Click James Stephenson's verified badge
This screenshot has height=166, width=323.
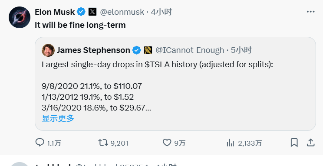tap(137, 50)
